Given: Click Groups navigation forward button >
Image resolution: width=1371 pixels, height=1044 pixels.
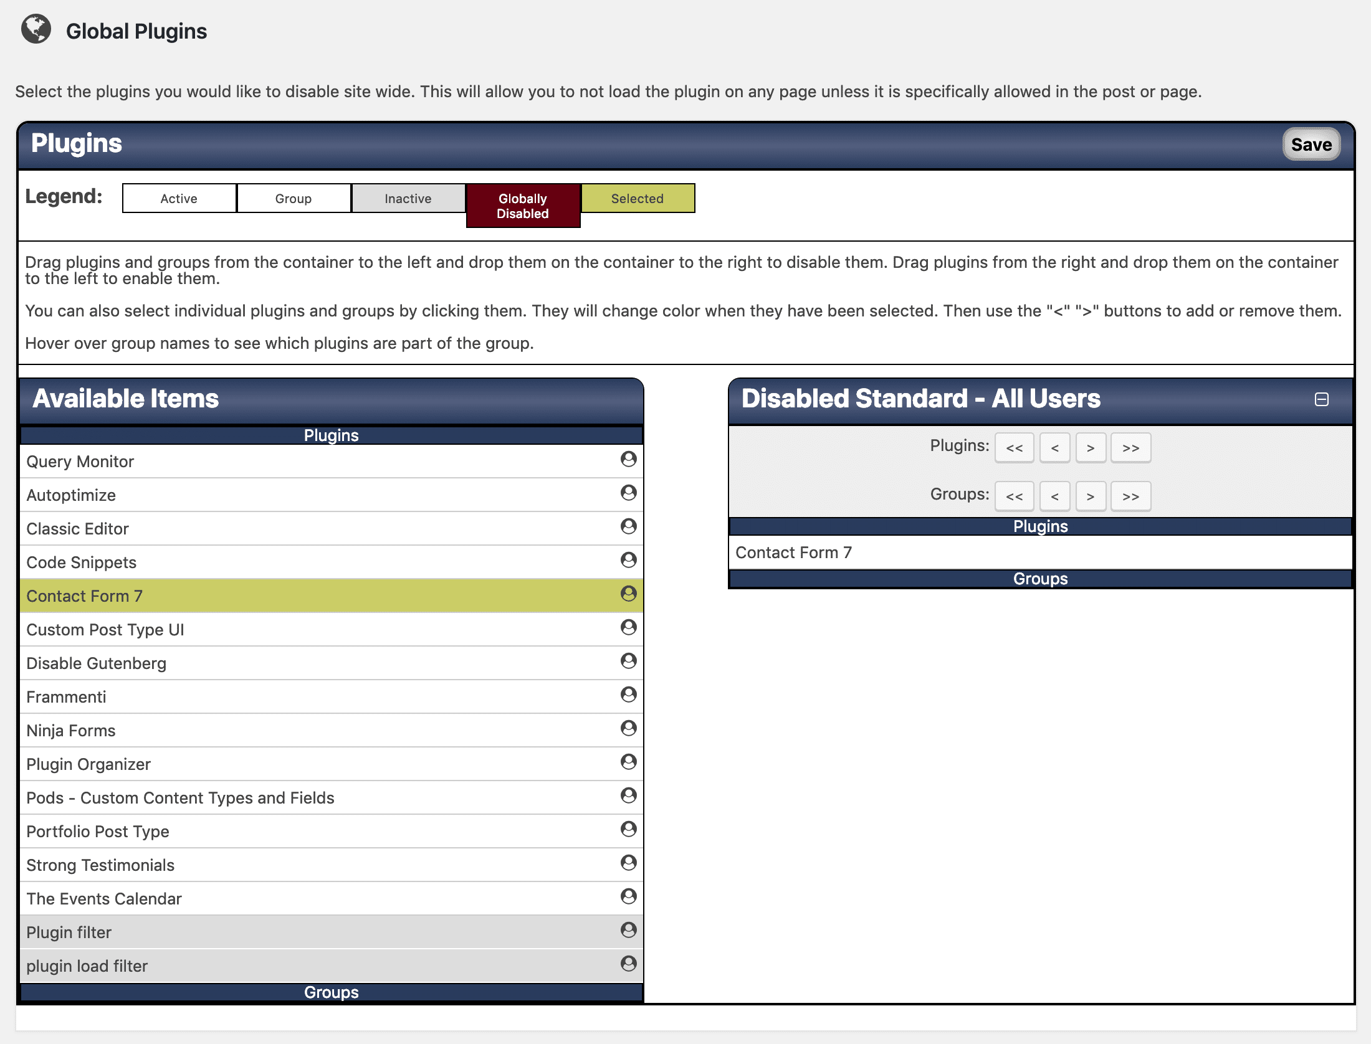Looking at the screenshot, I should click(1090, 496).
